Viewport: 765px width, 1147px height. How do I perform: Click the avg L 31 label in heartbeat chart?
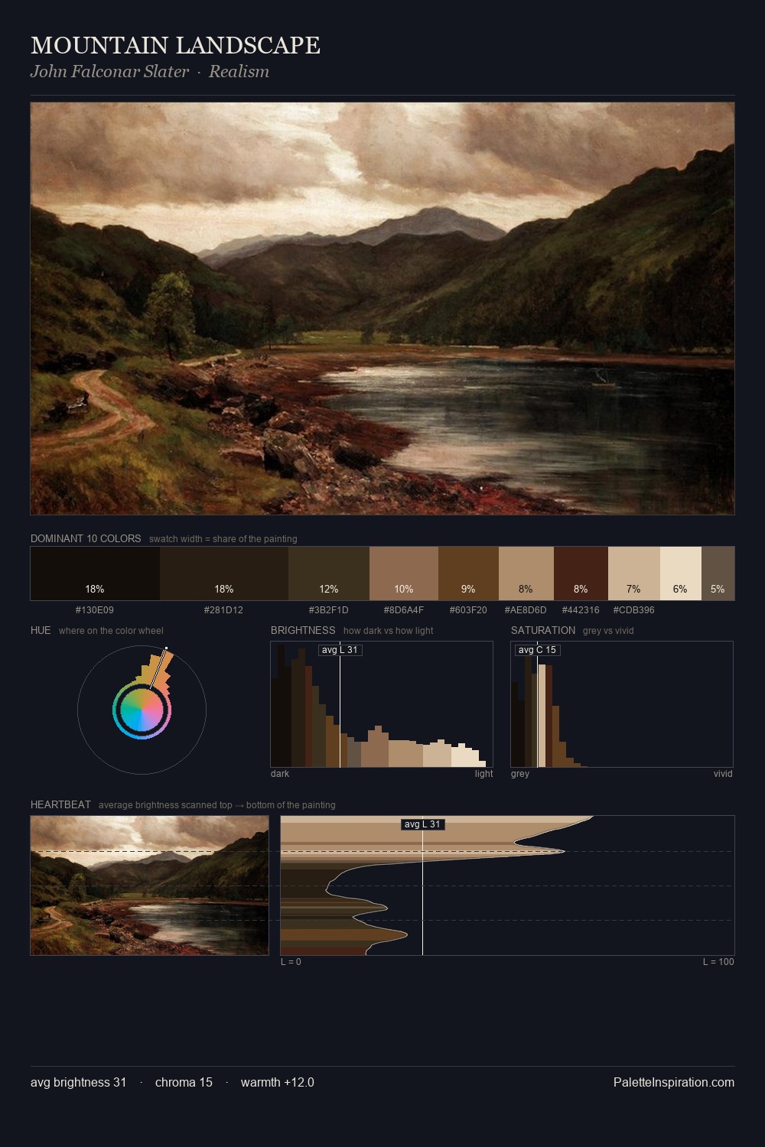pos(422,824)
